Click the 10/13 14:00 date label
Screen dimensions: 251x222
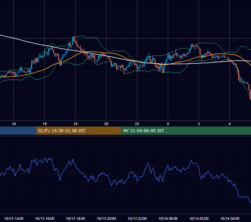click(x=14, y=218)
